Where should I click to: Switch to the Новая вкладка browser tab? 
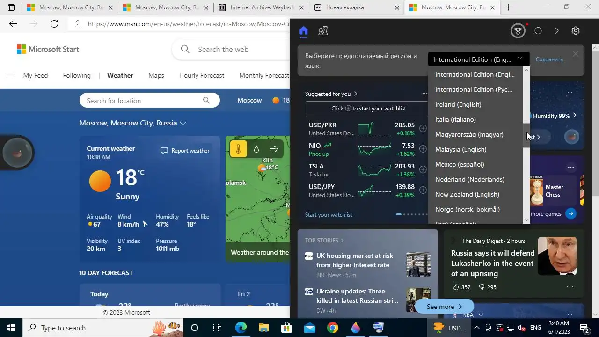click(357, 7)
